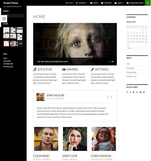Click Comments RSS link in left sidebar
151x161 pixels.
click(8, 64)
